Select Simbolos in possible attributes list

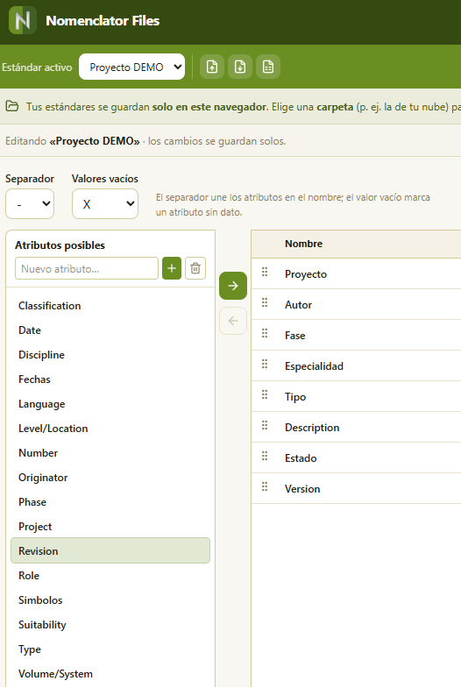pyautogui.click(x=110, y=599)
